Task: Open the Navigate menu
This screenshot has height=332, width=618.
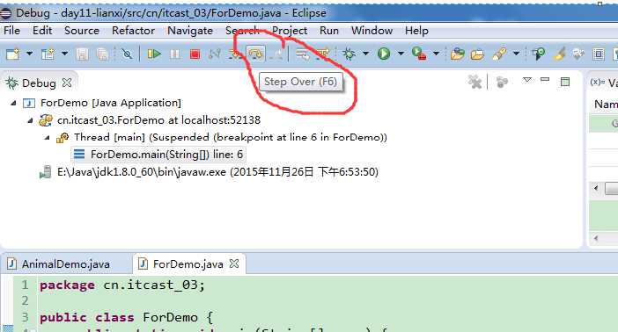Action: coord(190,30)
